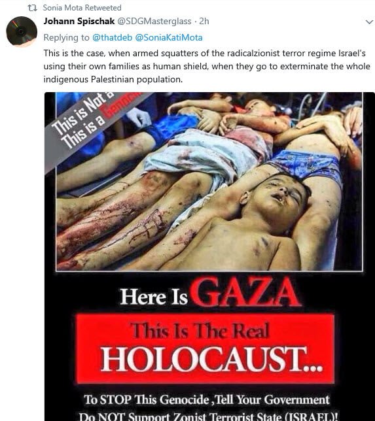The width and height of the screenshot is (375, 421).
Task: Open the tweet's '2h' timestamp permalink
Action: 204,21
